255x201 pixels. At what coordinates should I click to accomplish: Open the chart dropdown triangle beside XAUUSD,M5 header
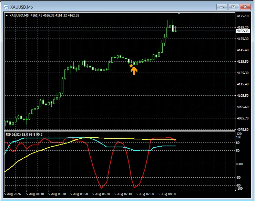click(7, 15)
